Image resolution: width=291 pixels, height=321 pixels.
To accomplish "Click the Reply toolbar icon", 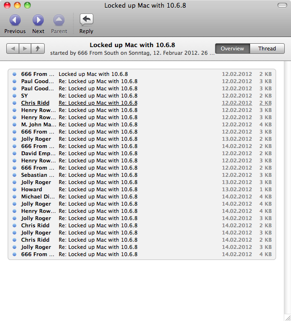I will tap(86, 20).
